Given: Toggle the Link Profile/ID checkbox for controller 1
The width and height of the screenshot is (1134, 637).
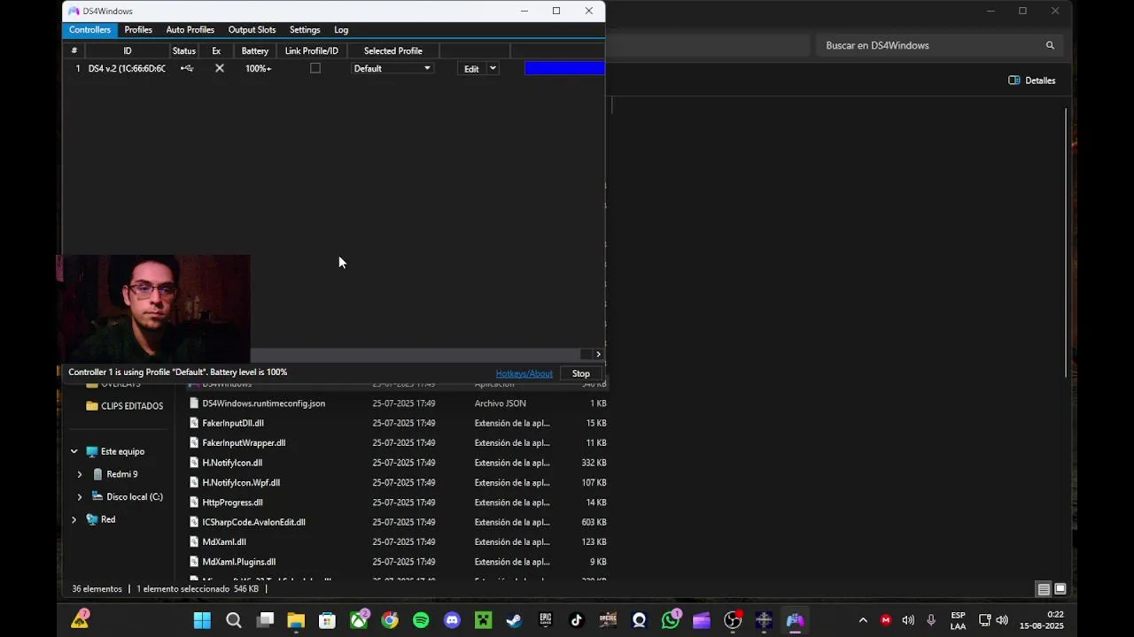Looking at the screenshot, I should click(315, 68).
